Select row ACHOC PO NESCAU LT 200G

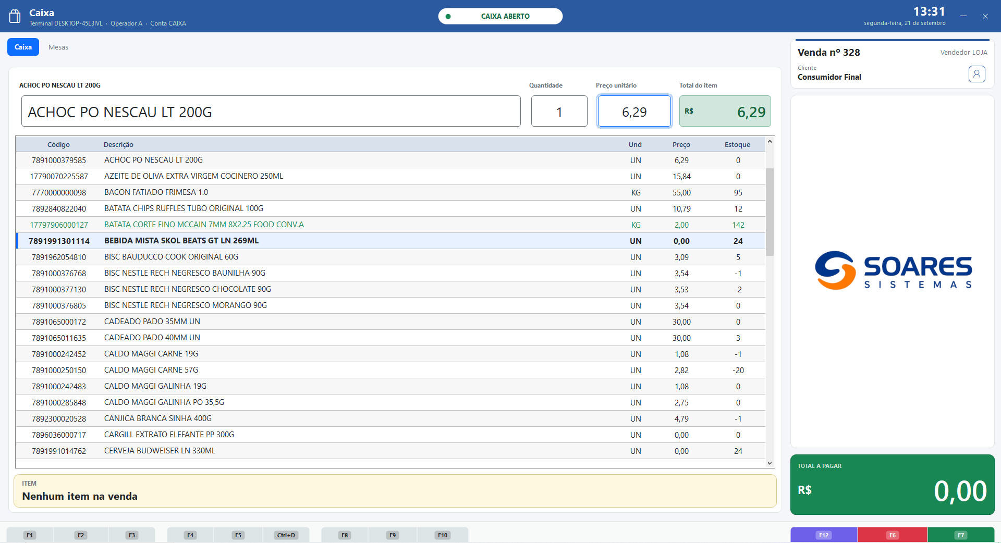coord(390,160)
